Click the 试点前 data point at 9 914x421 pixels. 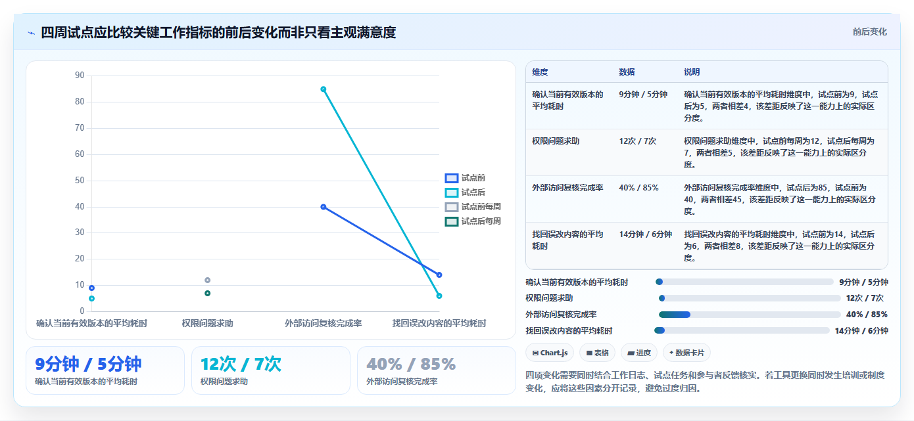(92, 288)
